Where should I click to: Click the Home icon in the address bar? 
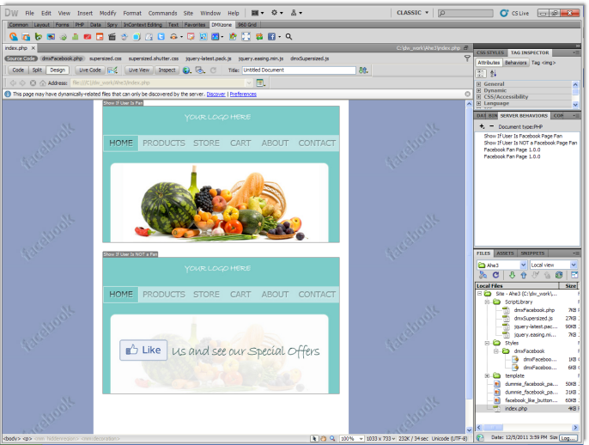click(x=43, y=82)
